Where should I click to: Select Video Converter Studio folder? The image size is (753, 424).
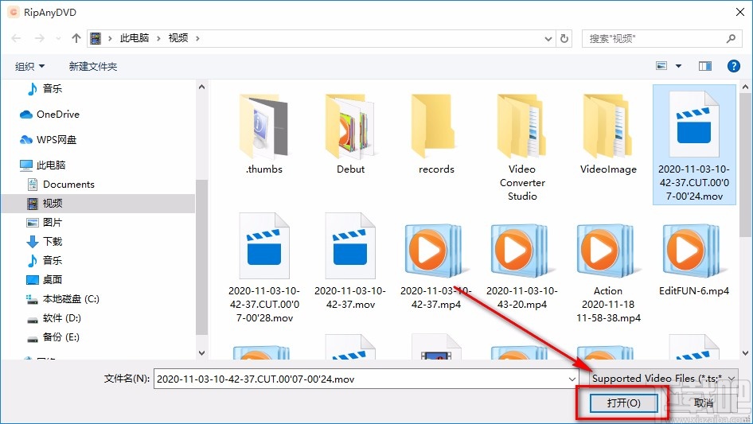[522, 147]
